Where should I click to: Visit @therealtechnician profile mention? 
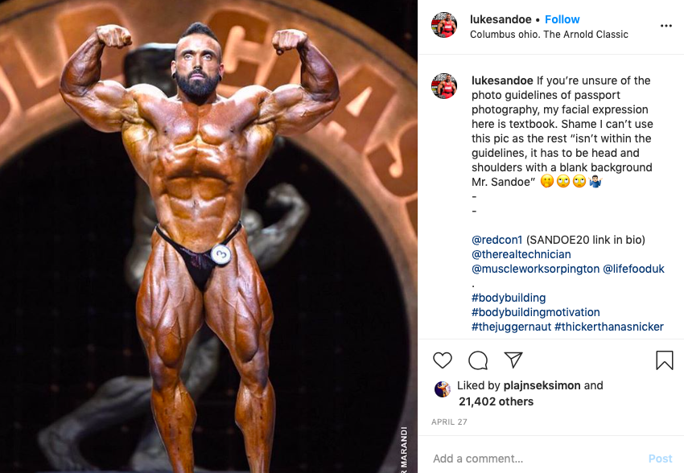coord(521,254)
